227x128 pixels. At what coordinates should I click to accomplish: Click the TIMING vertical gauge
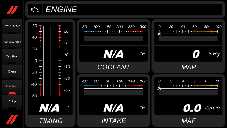click(x=50, y=61)
